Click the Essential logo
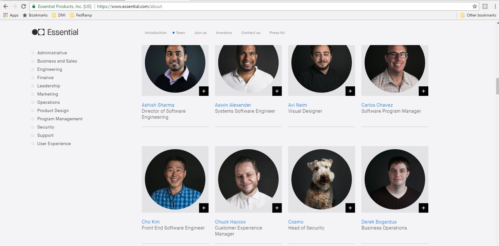Viewport: 499px width, 246px height. [55, 32]
